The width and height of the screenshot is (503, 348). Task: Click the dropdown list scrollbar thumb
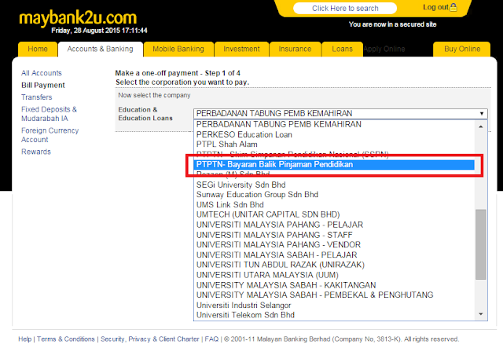tap(480, 244)
